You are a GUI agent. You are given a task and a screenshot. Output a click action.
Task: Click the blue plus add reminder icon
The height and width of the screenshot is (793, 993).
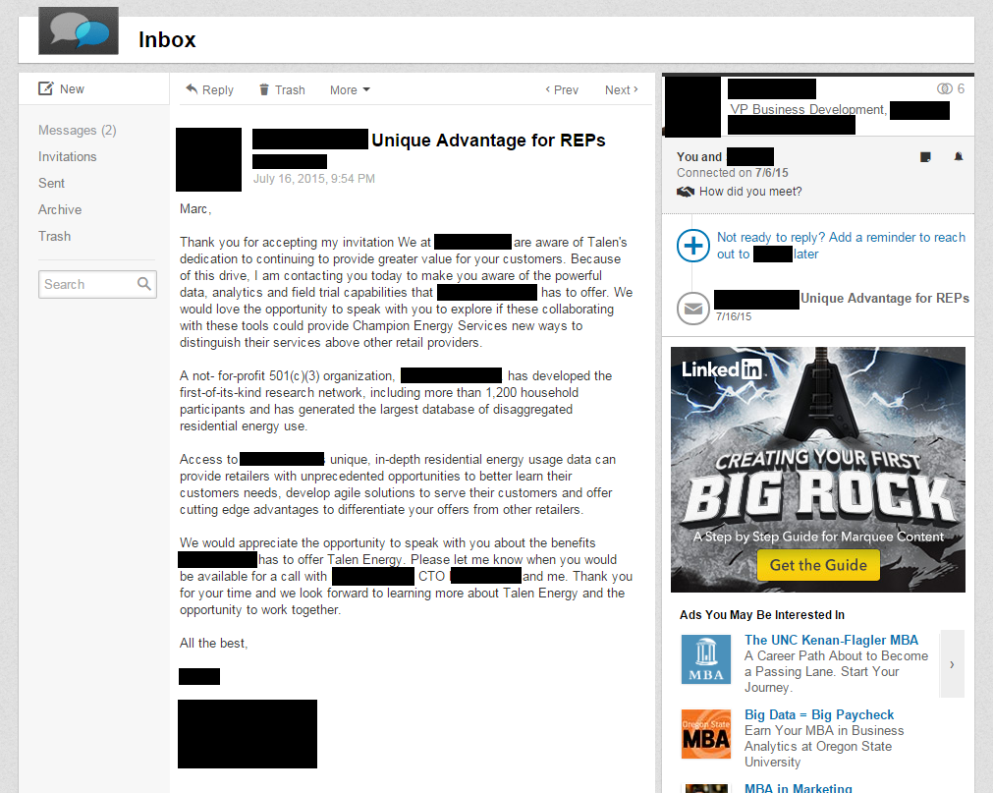(692, 245)
